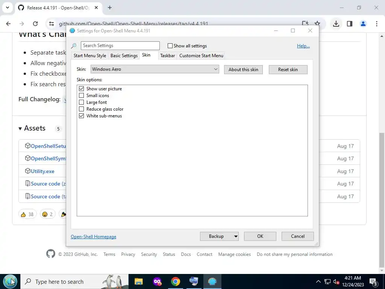Open the Open-Shell Homepage link
The image size is (385, 289).
[94, 237]
